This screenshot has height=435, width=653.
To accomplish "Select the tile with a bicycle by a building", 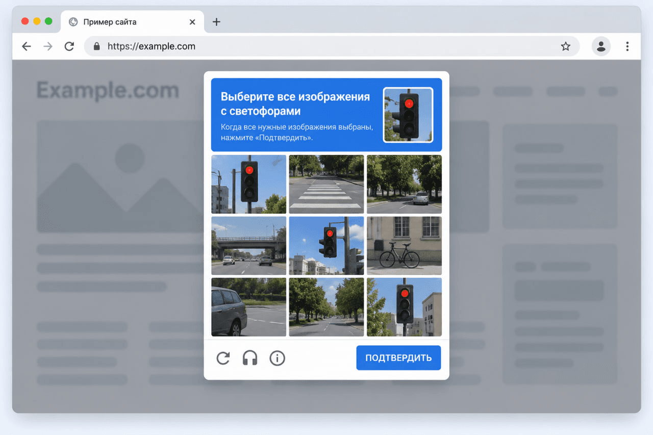I will [x=404, y=246].
